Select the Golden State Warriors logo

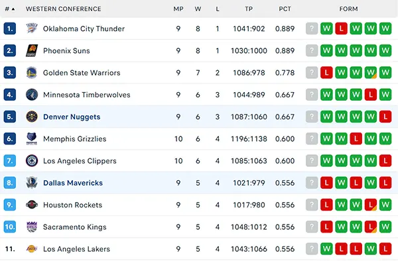[32, 72]
